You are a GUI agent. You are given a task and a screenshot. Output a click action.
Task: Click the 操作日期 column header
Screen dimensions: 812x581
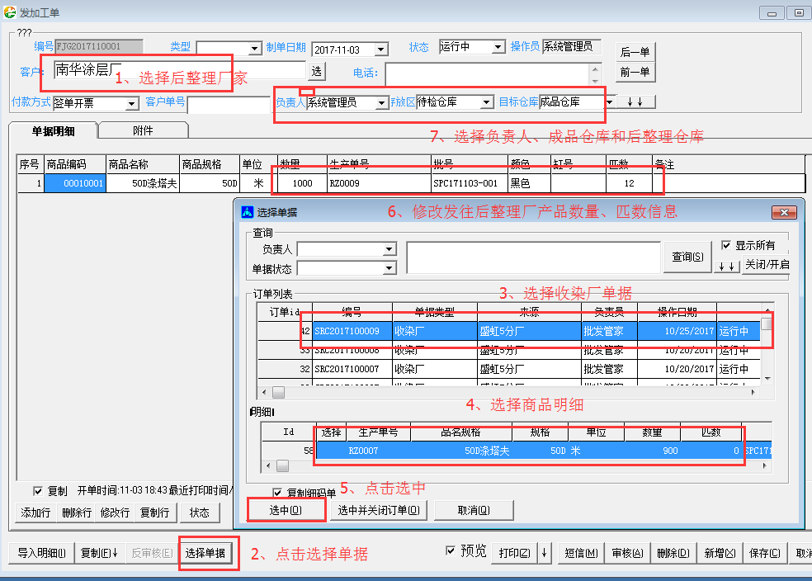(x=677, y=312)
